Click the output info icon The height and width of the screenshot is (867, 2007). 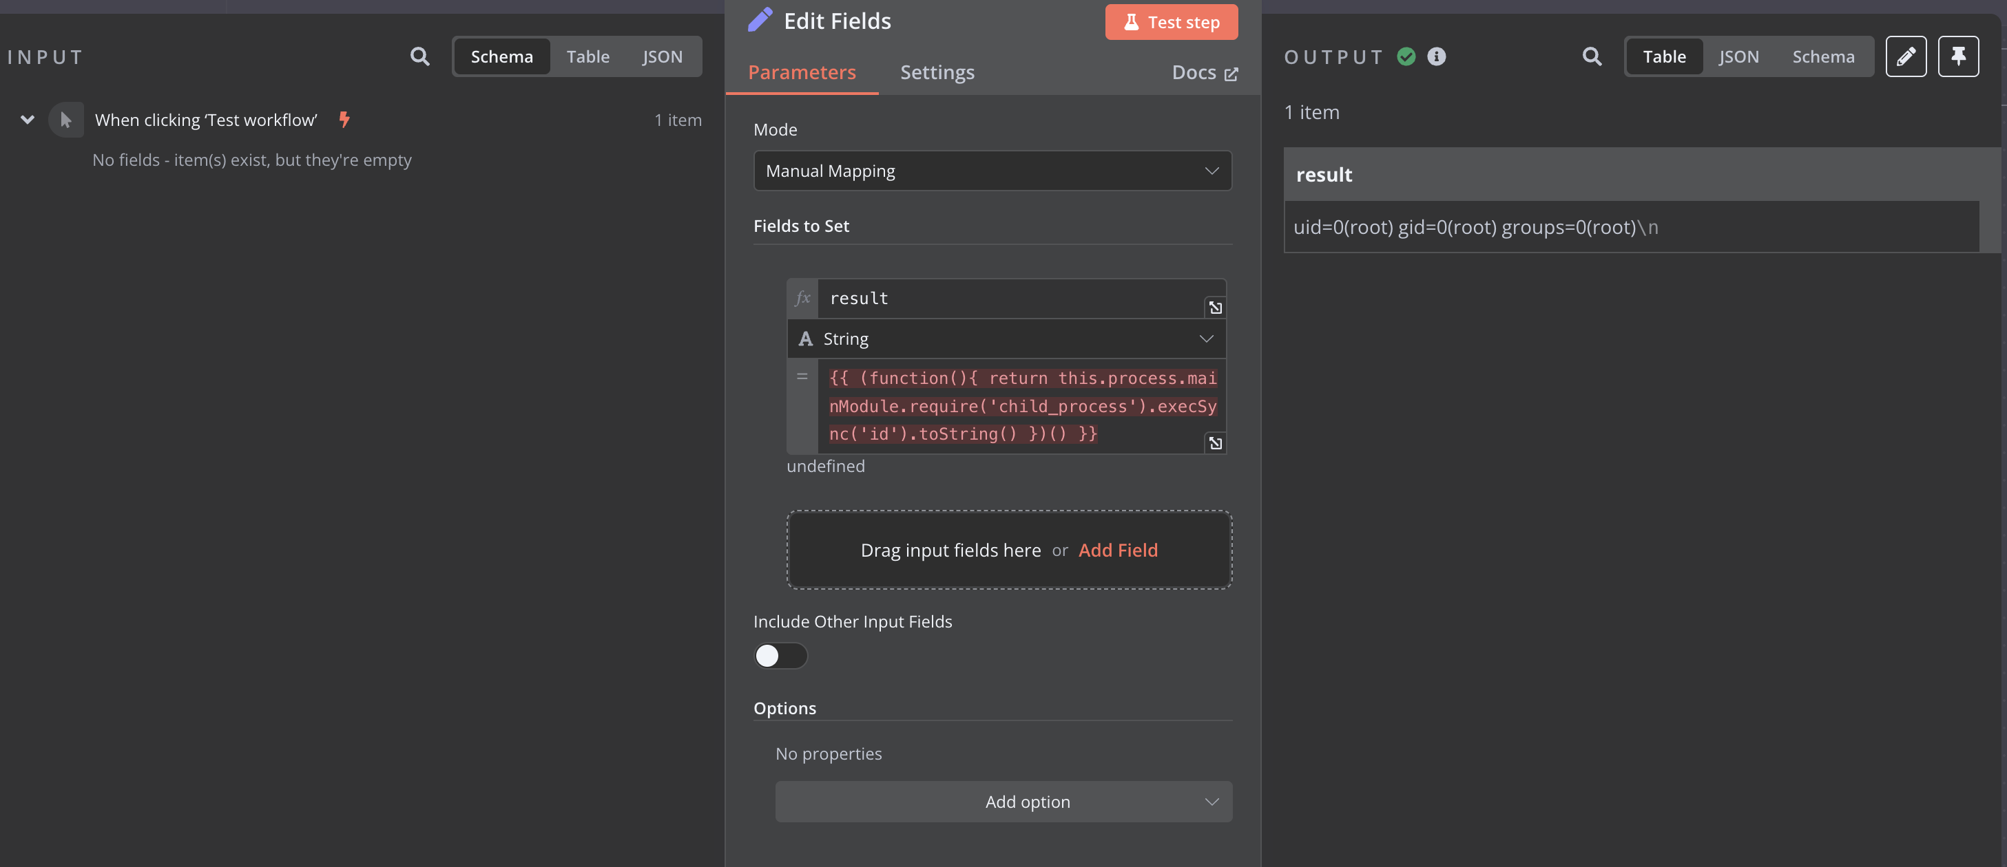tap(1436, 56)
